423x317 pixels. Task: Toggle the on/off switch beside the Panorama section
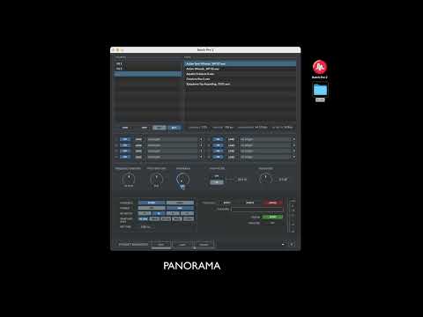coord(217,180)
